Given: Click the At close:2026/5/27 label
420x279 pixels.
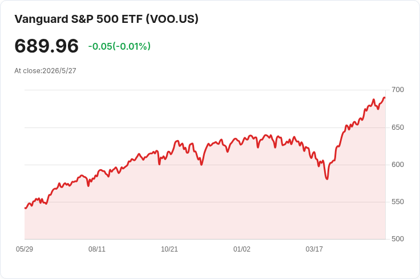Looking at the screenshot, I should pyautogui.click(x=45, y=71).
